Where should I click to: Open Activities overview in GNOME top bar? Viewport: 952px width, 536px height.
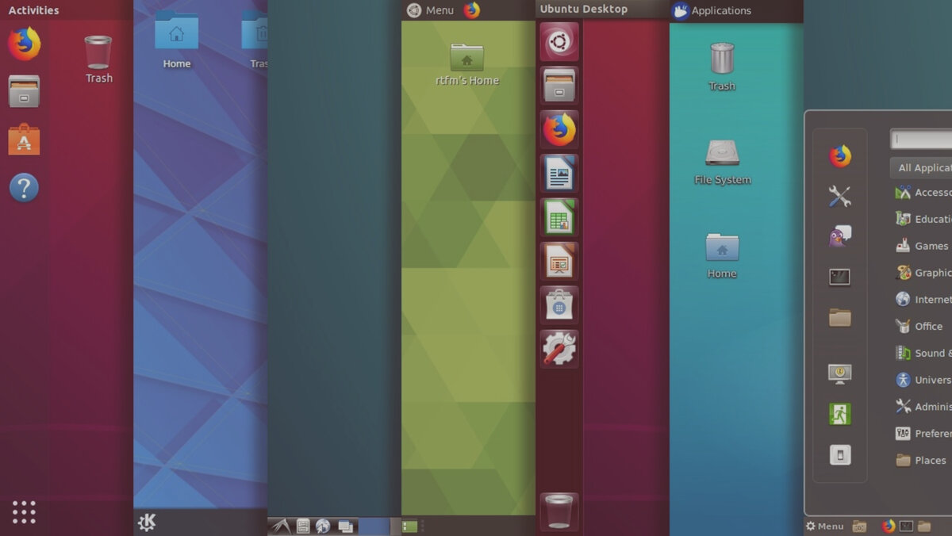click(33, 10)
